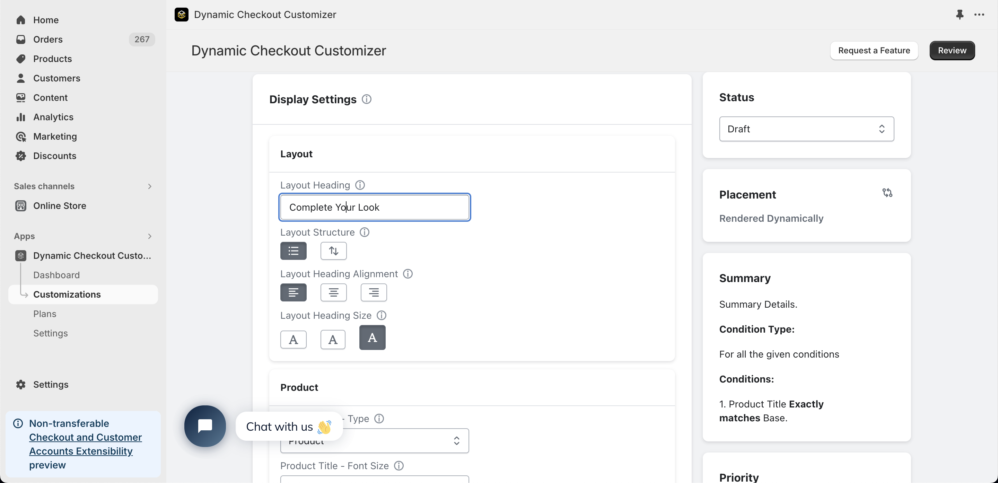
Task: Select the up-down arrows layout structure
Action: 333,250
